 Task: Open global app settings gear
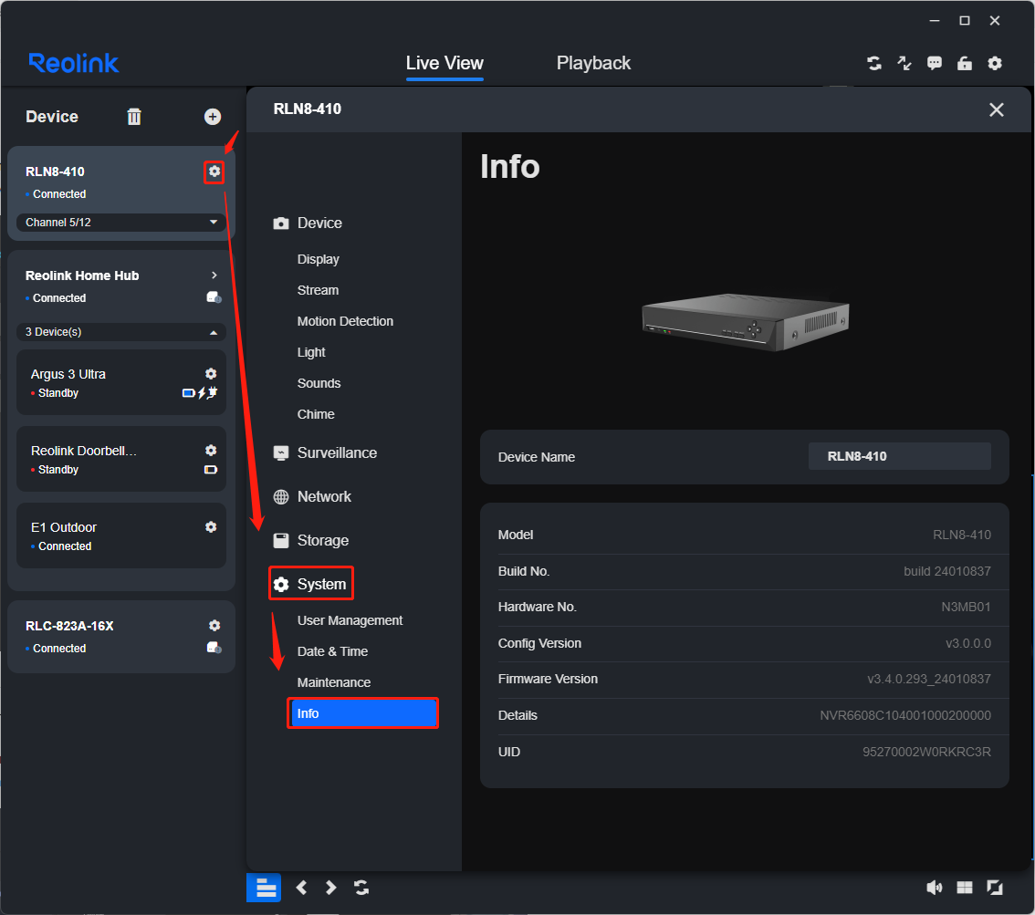[x=995, y=63]
